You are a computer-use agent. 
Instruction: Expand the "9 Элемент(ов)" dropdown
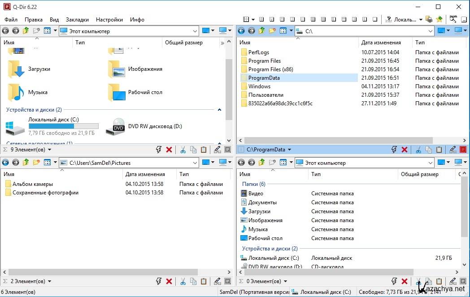(x=49, y=150)
